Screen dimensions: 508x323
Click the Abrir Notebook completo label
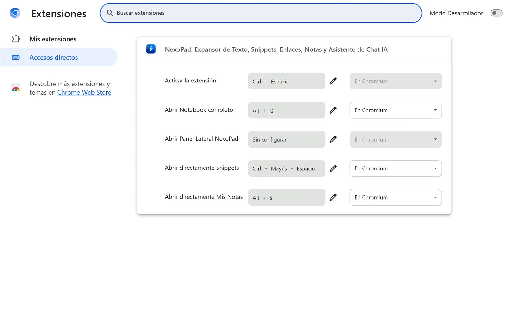[199, 110]
